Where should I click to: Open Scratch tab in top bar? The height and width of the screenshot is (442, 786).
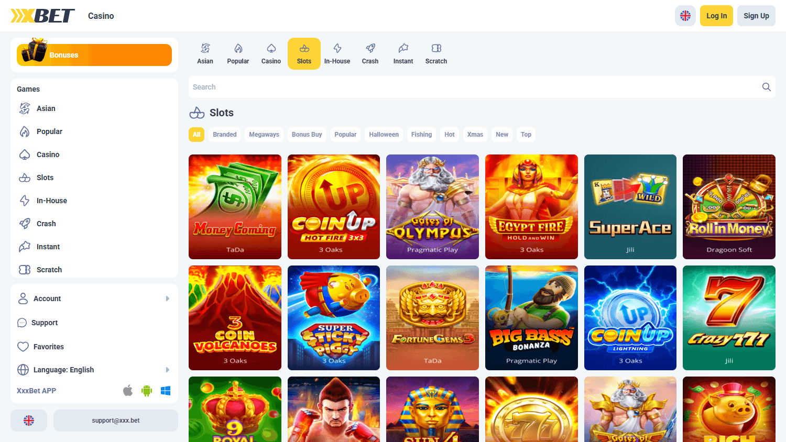tap(436, 53)
